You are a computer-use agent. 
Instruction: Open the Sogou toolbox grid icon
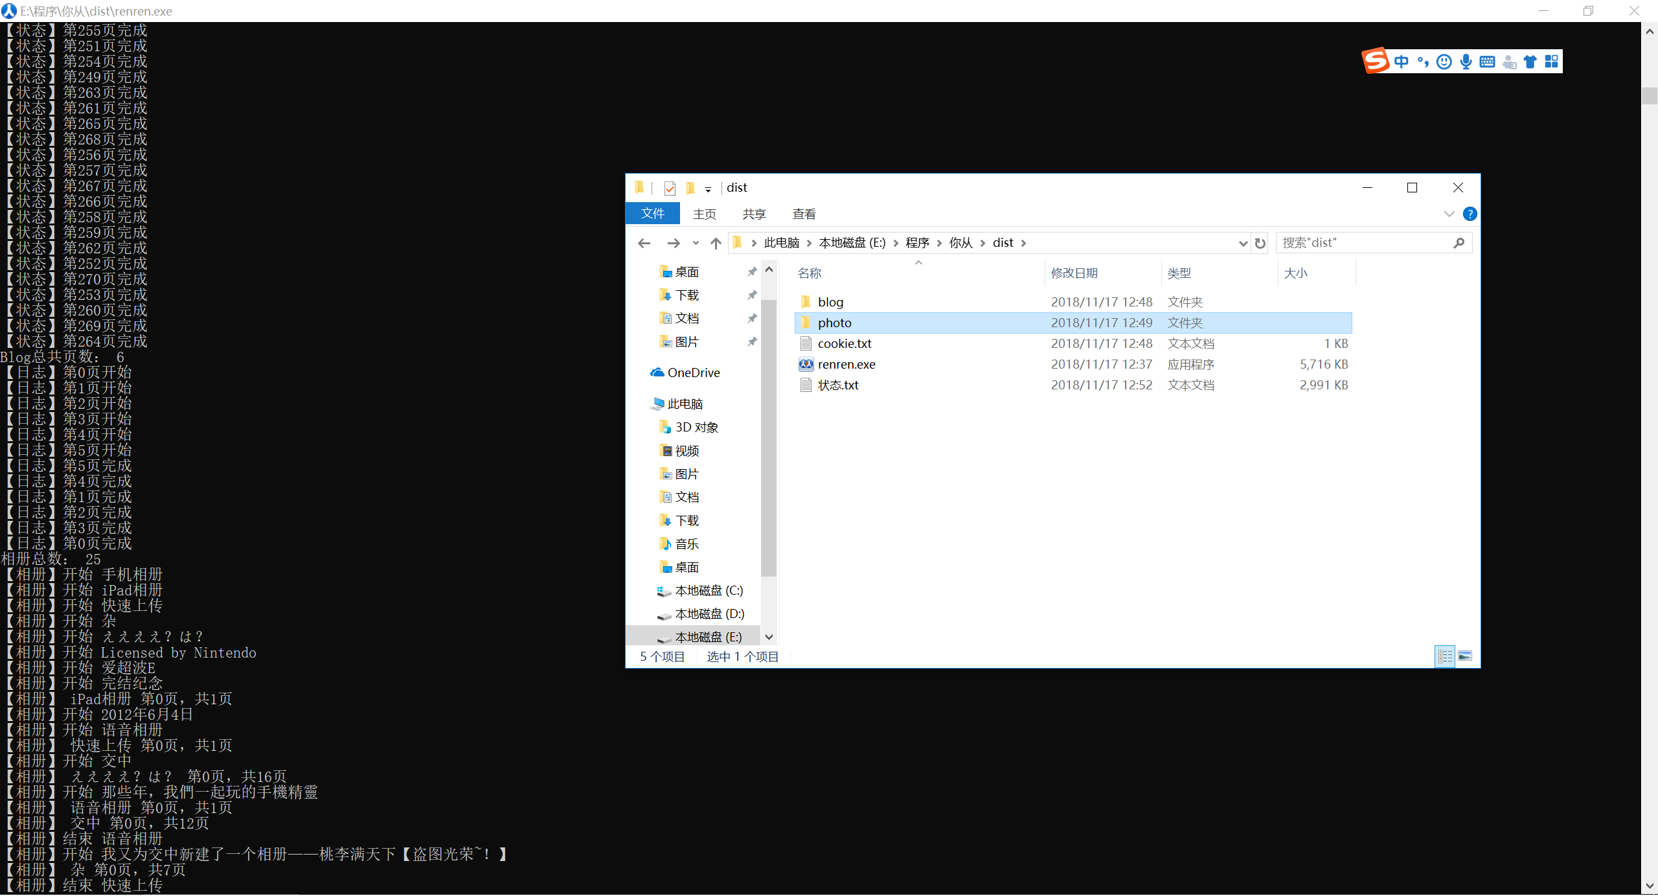tap(1552, 62)
